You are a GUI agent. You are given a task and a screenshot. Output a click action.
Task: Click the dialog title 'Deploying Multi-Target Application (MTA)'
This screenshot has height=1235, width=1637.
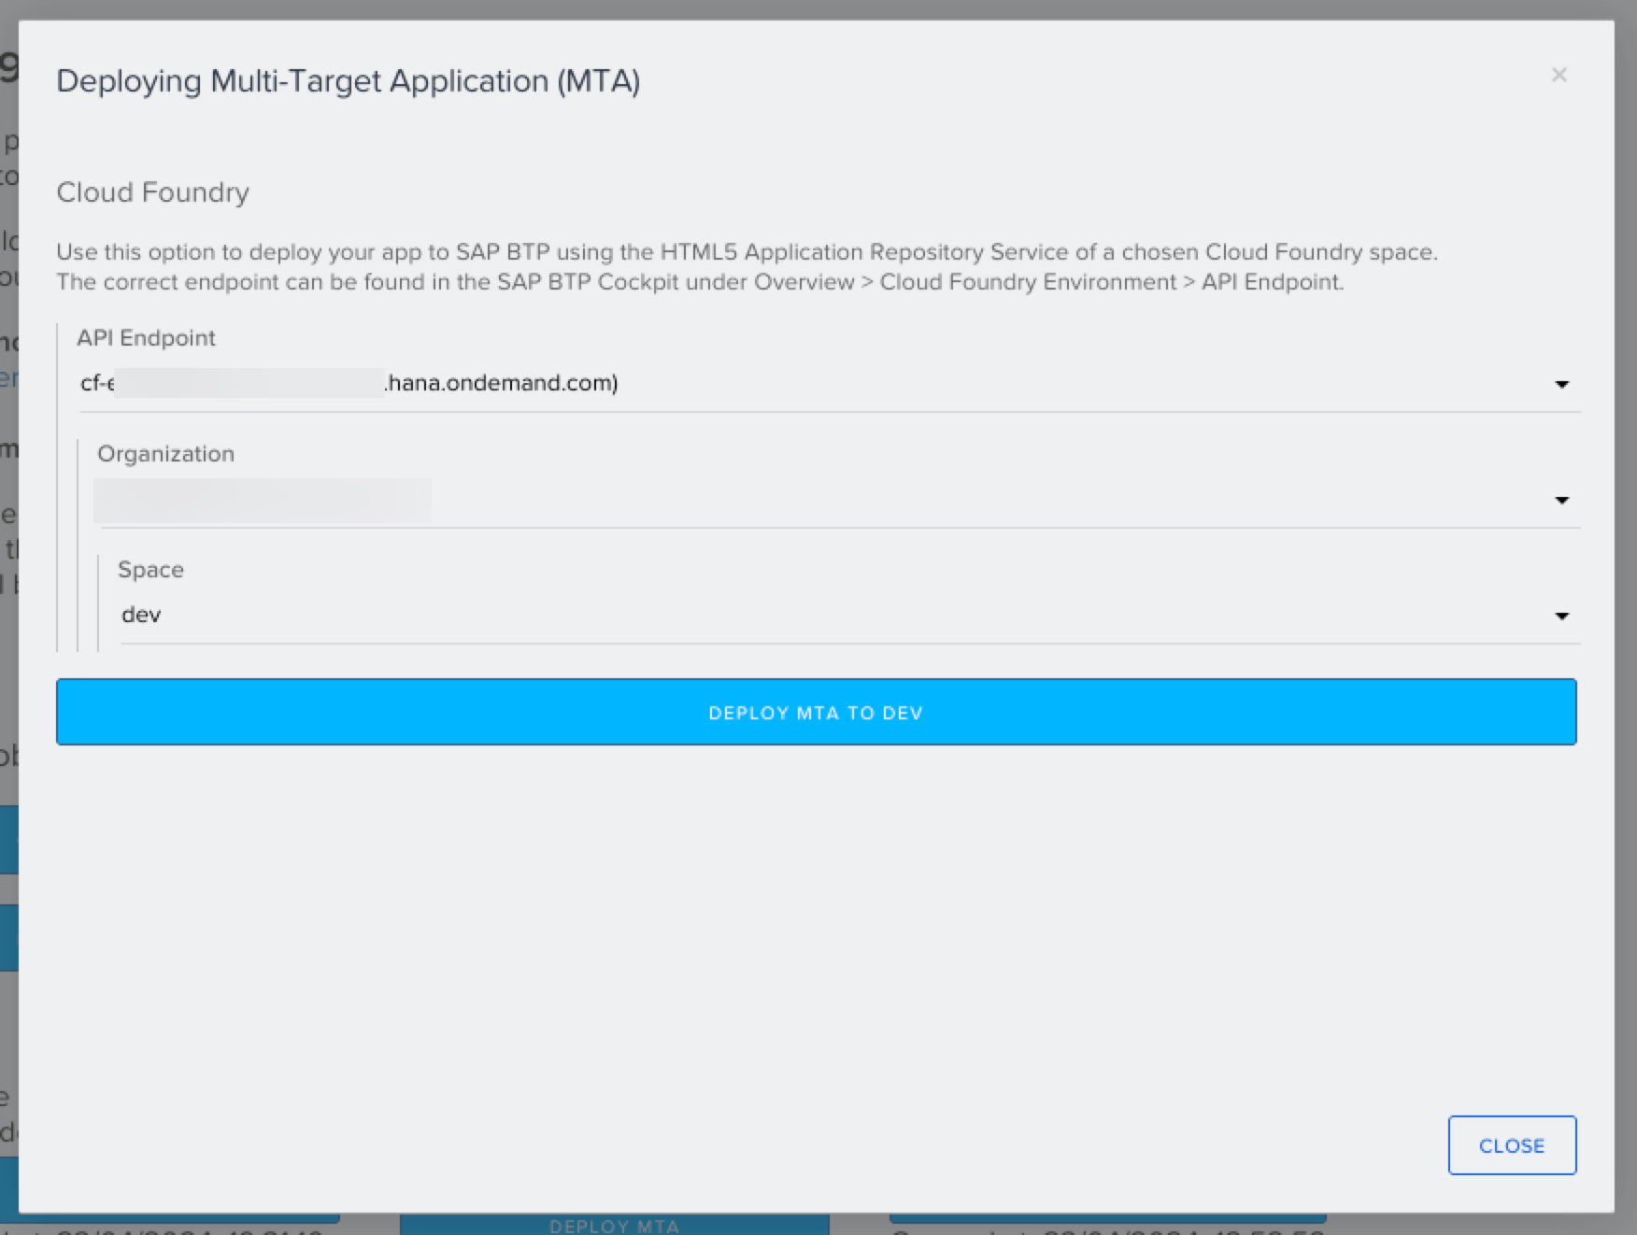point(348,81)
